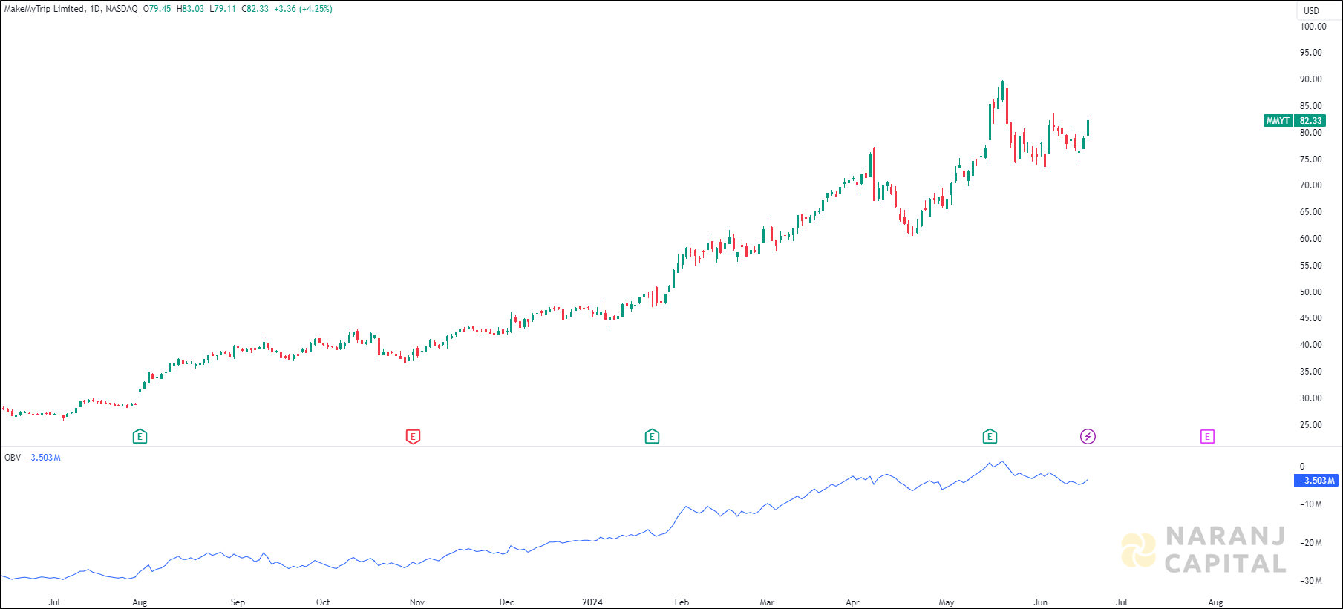Click the 2024 label on time axis
The image size is (1343, 609).
[x=592, y=602]
